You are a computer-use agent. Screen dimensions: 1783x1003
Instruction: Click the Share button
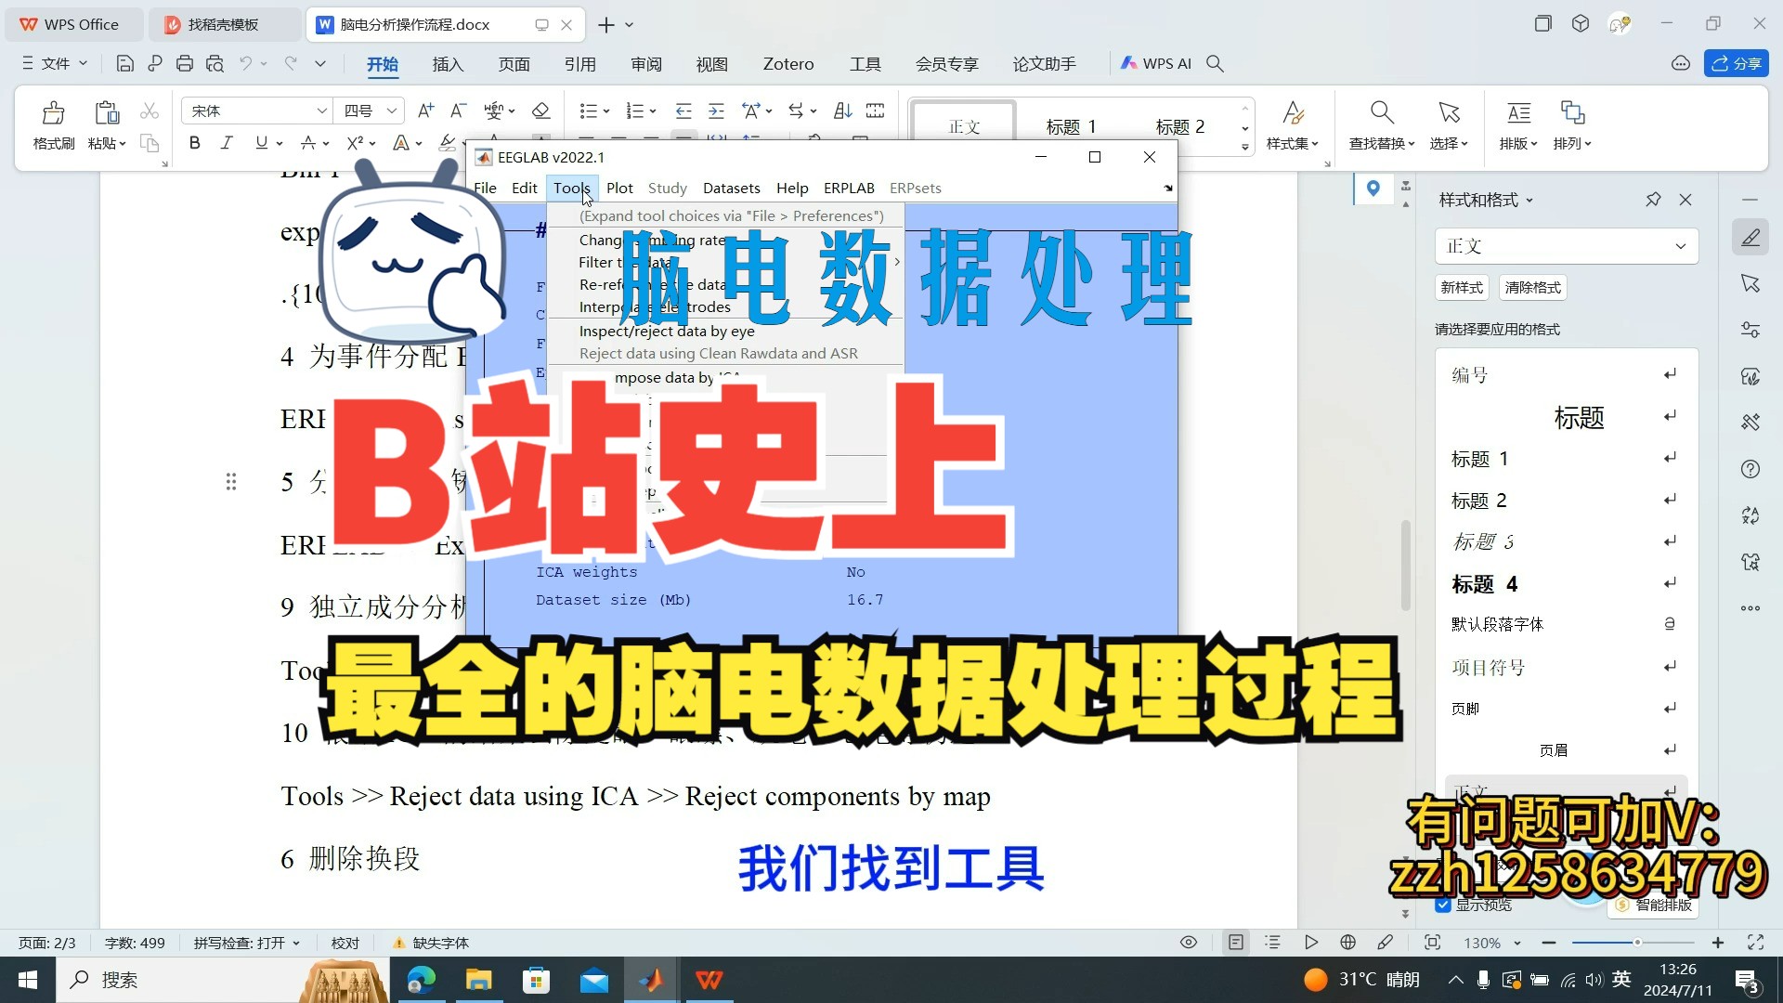click(x=1737, y=63)
